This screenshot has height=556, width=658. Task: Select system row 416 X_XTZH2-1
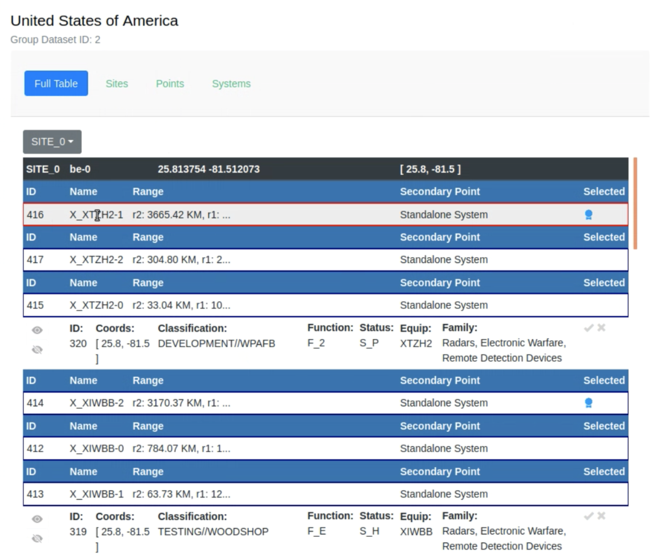click(325, 215)
